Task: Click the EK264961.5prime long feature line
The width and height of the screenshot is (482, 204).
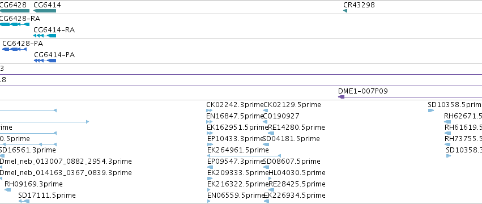Action: 244,156
